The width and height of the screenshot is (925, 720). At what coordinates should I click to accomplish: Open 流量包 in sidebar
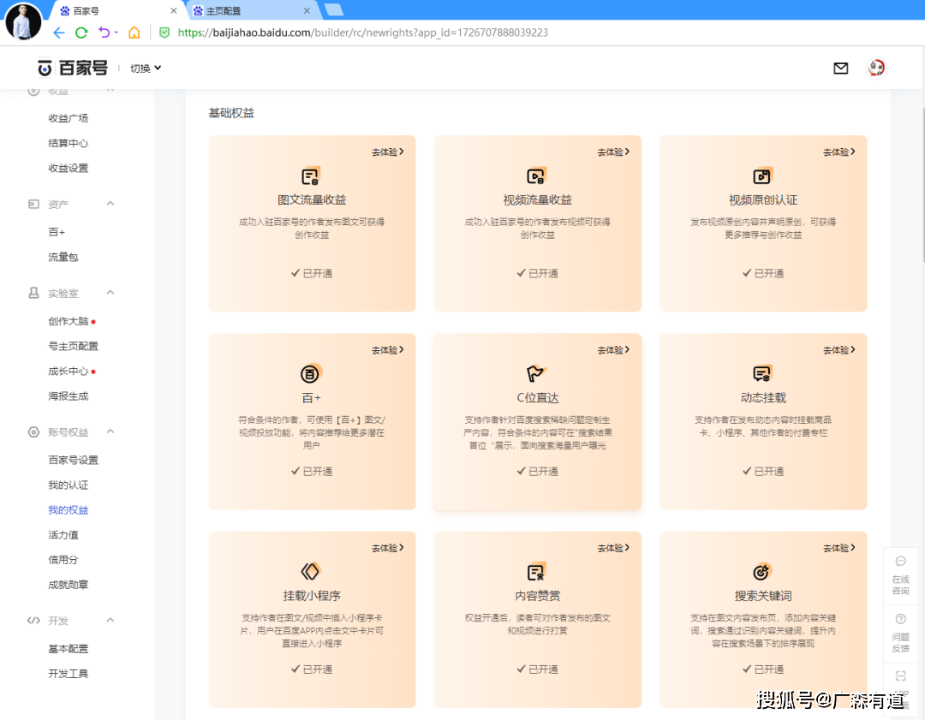[x=63, y=257]
